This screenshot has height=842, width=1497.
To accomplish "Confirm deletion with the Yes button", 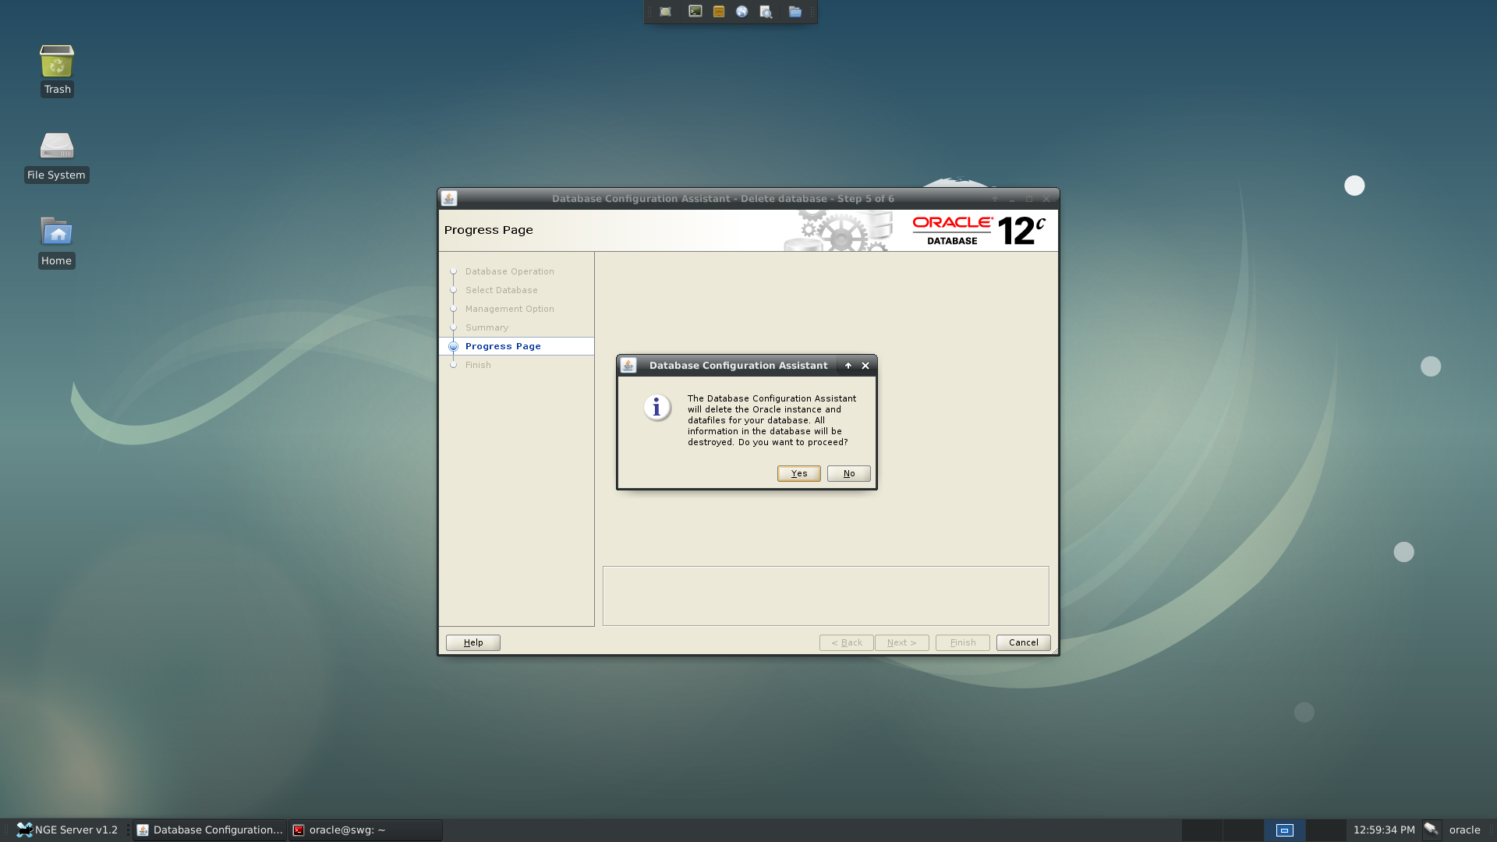I will coord(798,473).
